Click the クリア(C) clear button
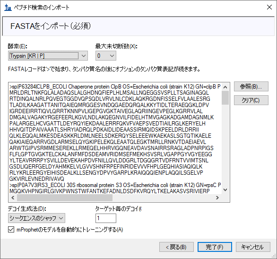 (x=251, y=100)
